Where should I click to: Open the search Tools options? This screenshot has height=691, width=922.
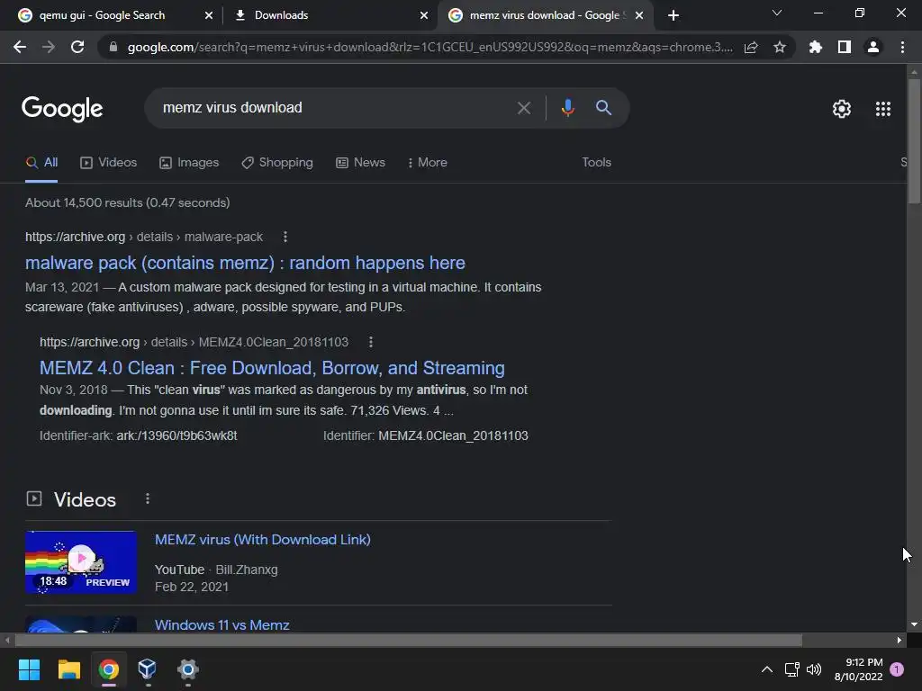(597, 163)
